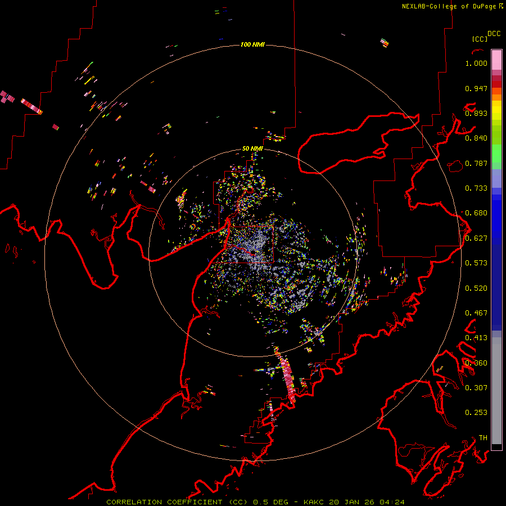Viewport: 506px width, 506px height.
Task: Click the 0.520 legend value
Action: [476, 288]
